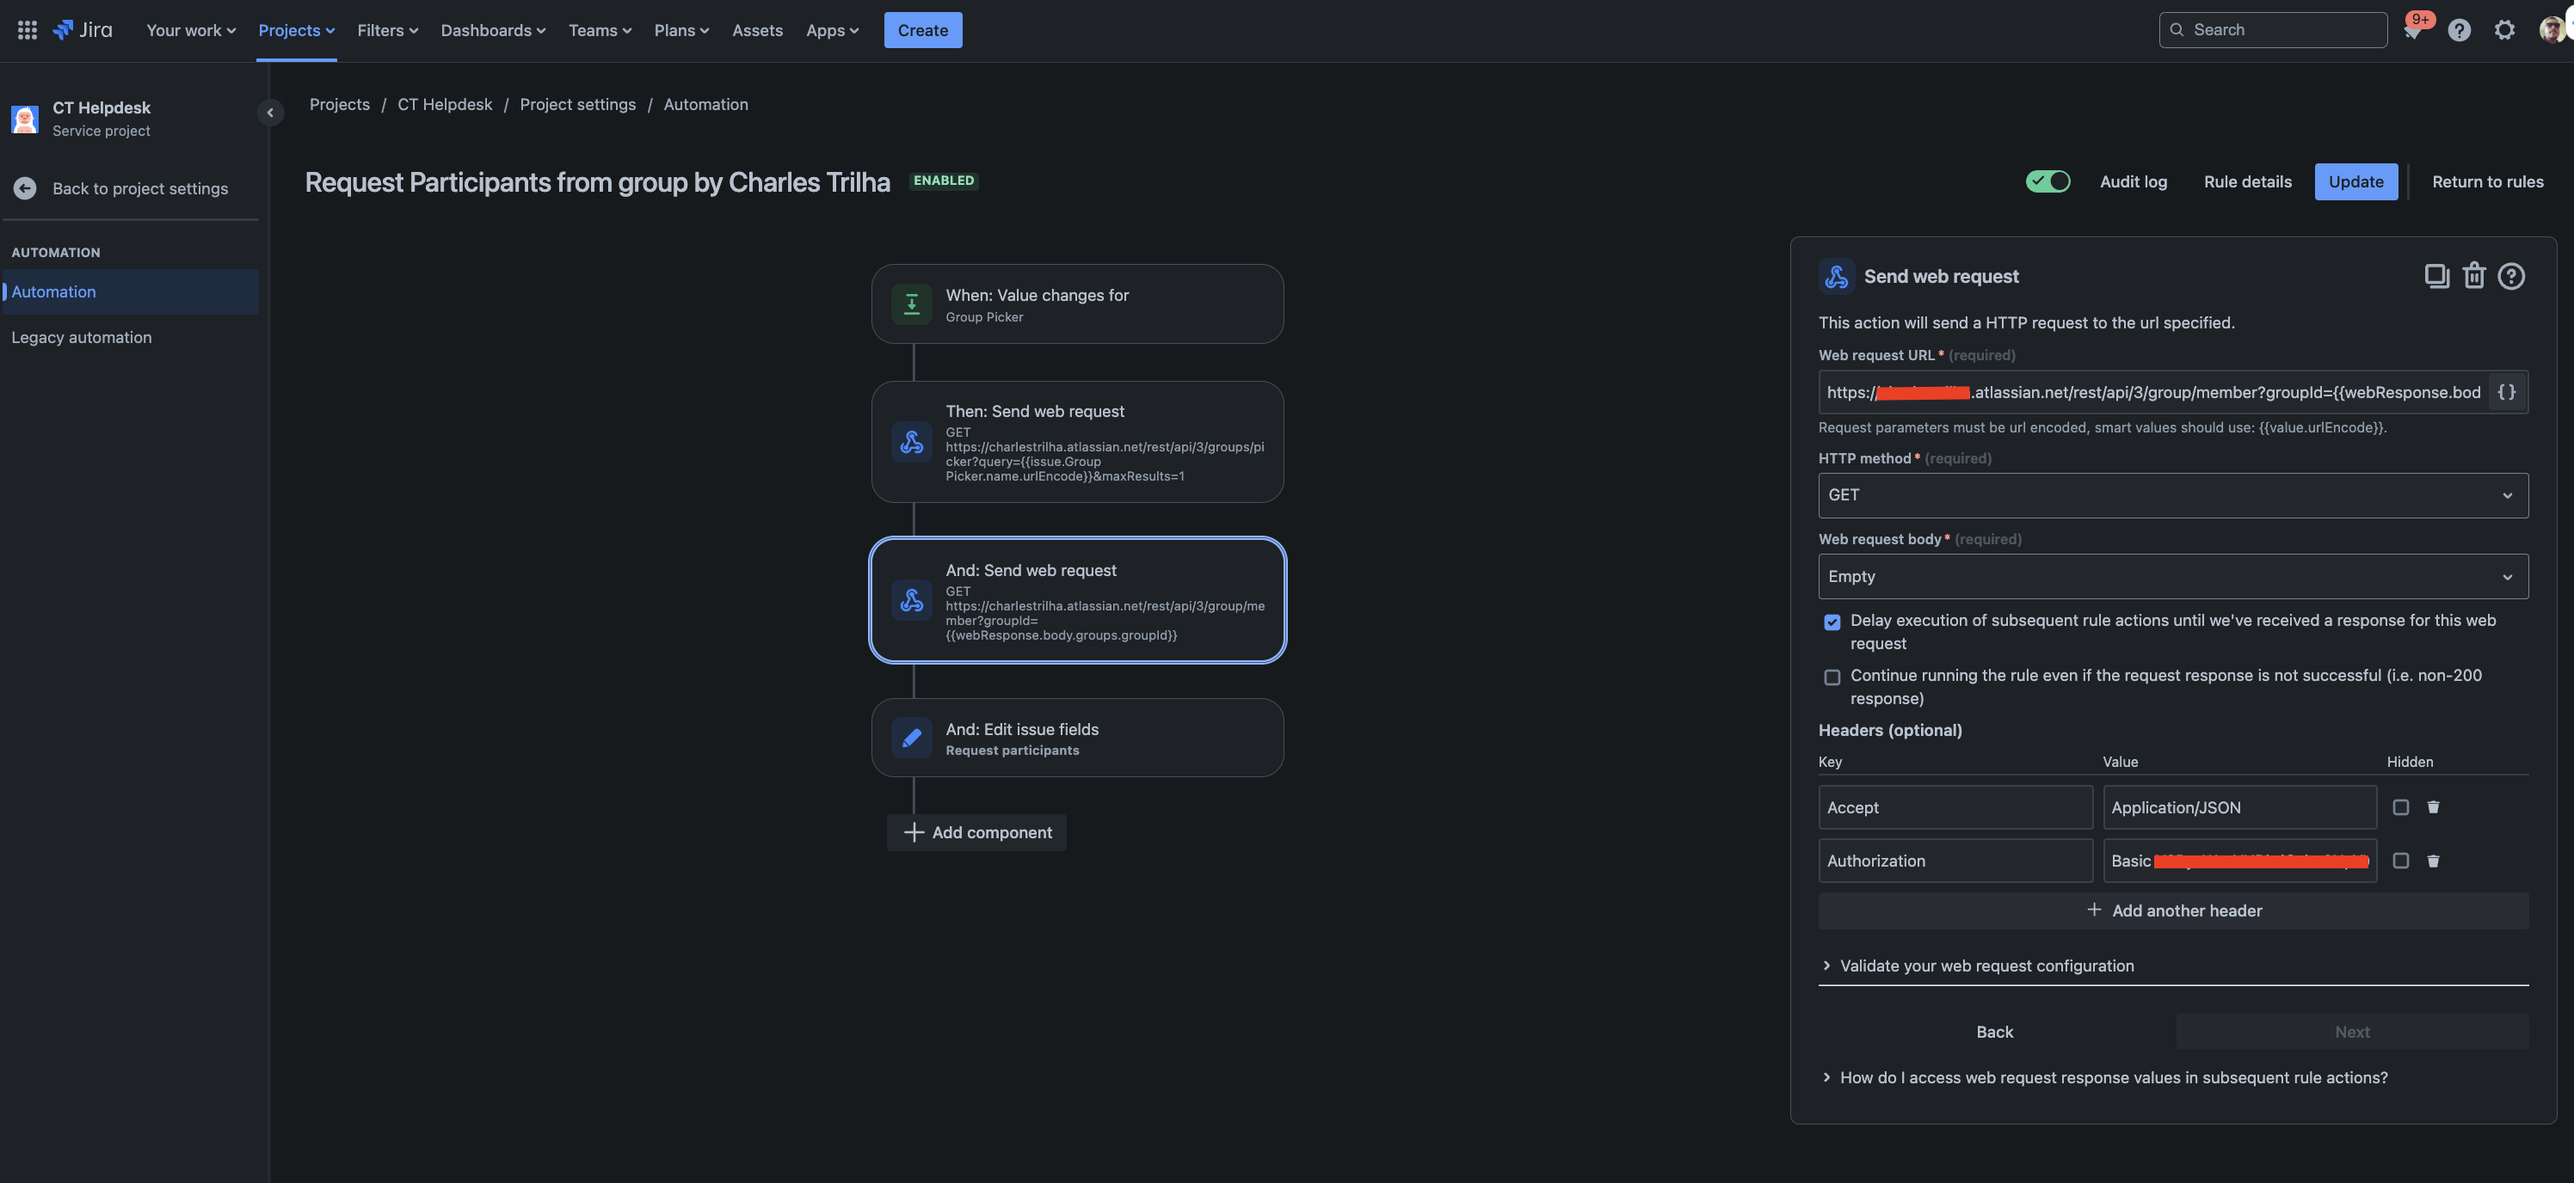Open the HTTP method dropdown
This screenshot has width=2574, height=1183.
pyautogui.click(x=2172, y=495)
